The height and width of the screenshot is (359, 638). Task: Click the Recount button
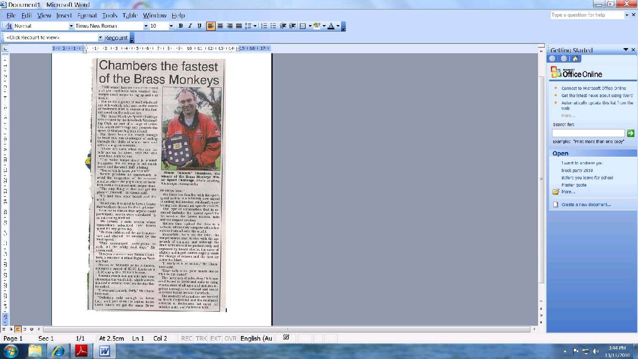pos(116,38)
